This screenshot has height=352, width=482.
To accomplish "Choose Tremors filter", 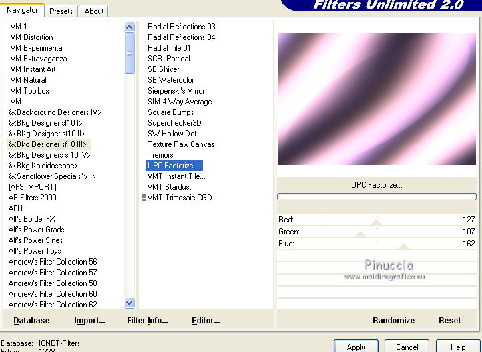I will pyautogui.click(x=160, y=155).
